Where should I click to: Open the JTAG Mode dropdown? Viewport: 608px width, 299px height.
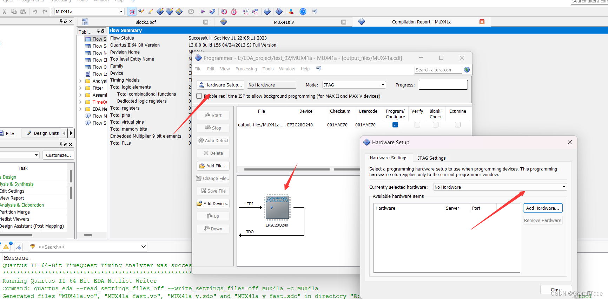click(x=383, y=85)
